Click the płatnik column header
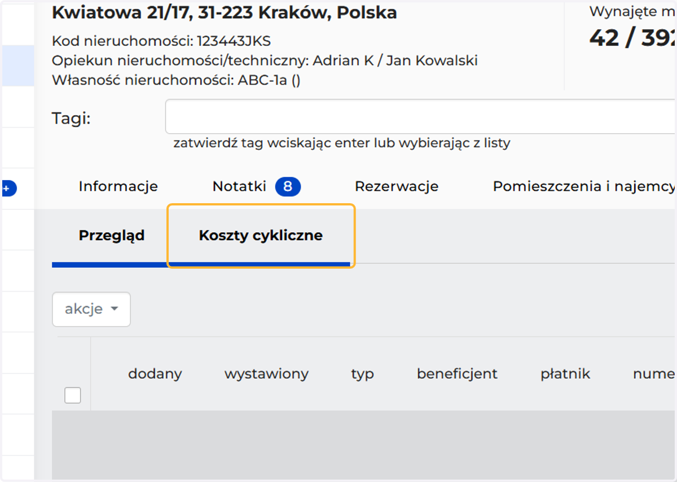677x482 pixels. tap(565, 374)
